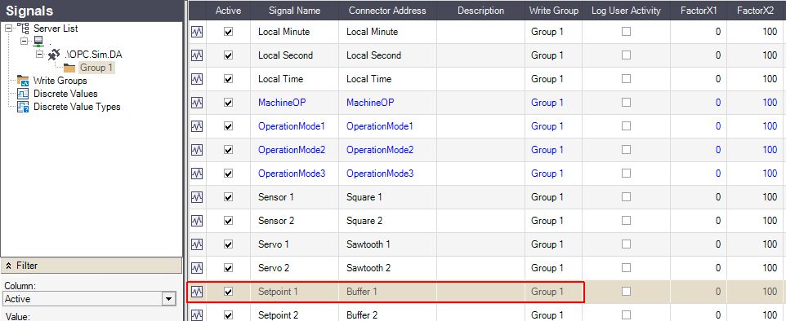Enable Log User Activity for OperationMode1
The image size is (786, 321).
(x=626, y=126)
